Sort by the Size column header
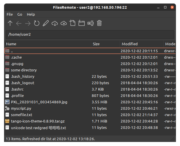The height and width of the screenshot is (146, 180). 106,44
